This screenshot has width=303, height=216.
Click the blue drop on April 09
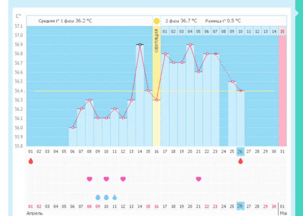98,197
